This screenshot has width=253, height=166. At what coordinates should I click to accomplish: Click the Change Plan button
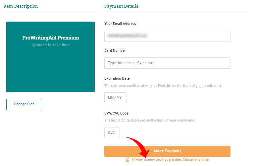[24, 105]
